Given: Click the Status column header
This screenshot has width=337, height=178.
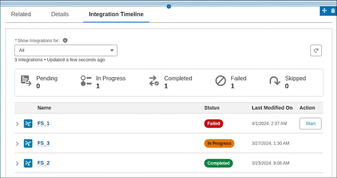Looking at the screenshot, I should 212,108.
